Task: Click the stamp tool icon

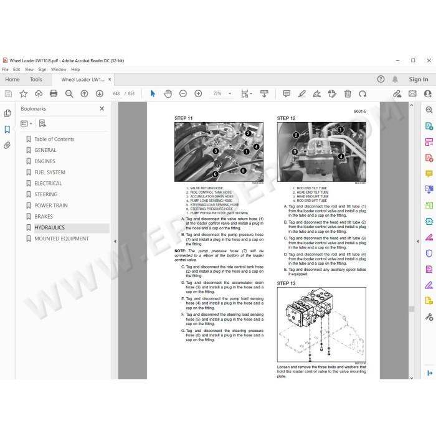Action: 332,93
